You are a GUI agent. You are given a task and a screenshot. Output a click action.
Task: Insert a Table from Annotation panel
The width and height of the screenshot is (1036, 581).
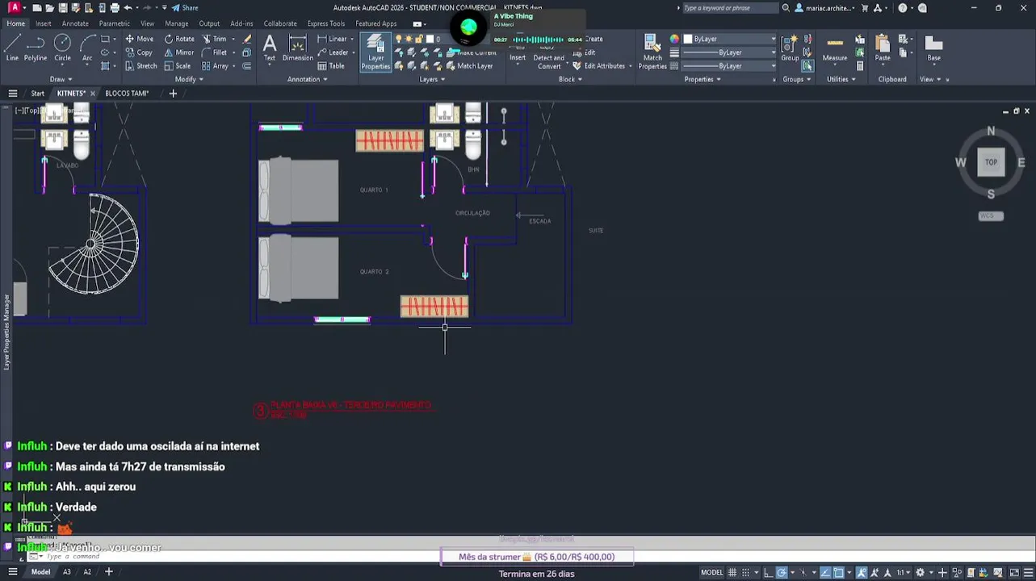(x=331, y=66)
